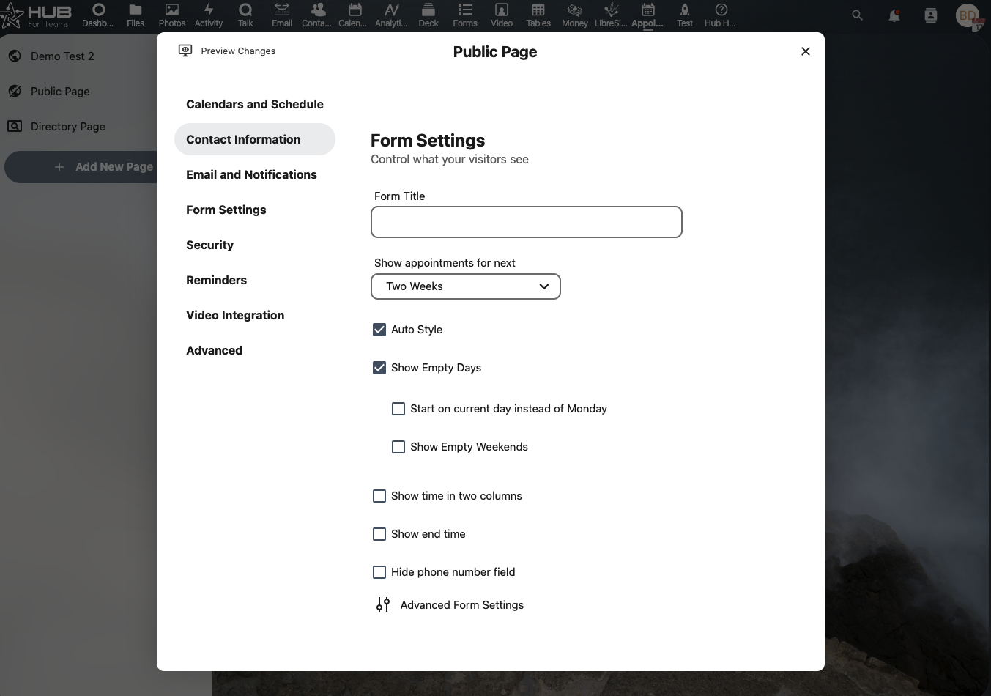Enable Show Empty Weekends
This screenshot has width=991, height=696.
click(x=398, y=447)
